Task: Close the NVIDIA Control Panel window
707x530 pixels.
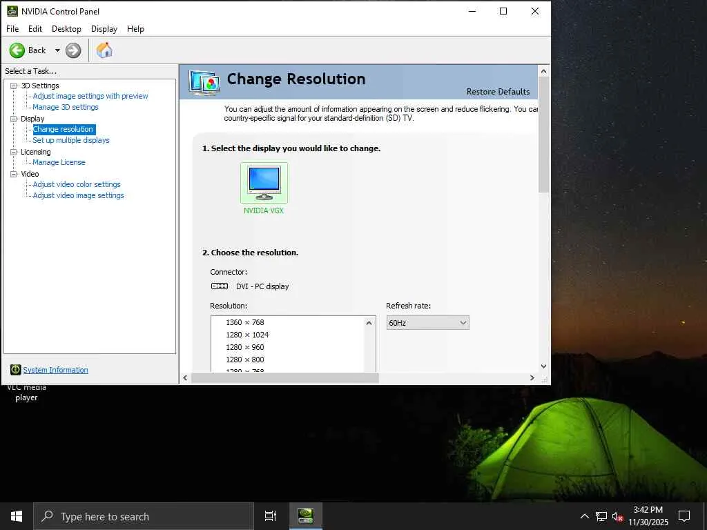Action: (535, 11)
